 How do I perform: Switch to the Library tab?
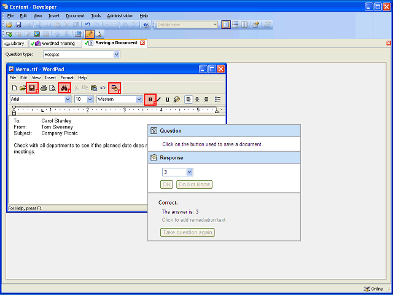click(15, 44)
